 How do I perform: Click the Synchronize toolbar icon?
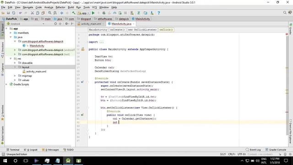[14, 13]
